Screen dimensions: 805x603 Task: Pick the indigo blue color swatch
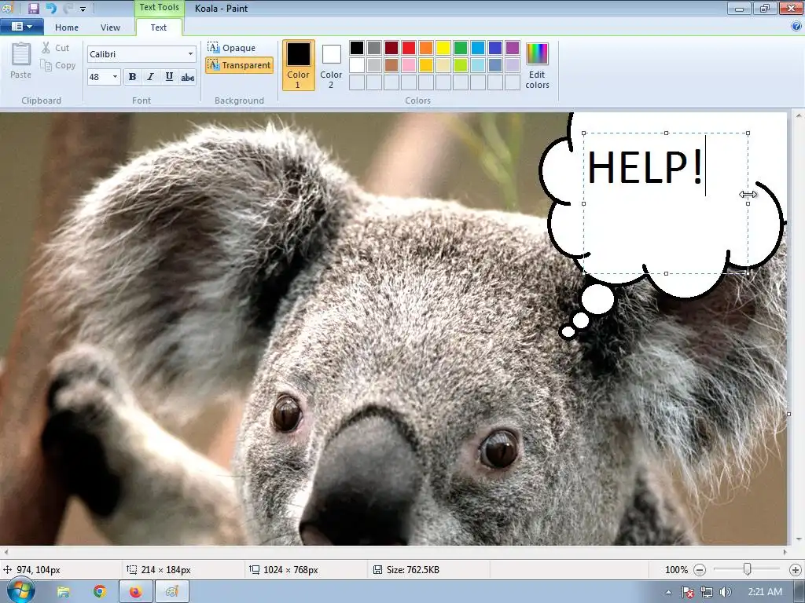point(495,48)
